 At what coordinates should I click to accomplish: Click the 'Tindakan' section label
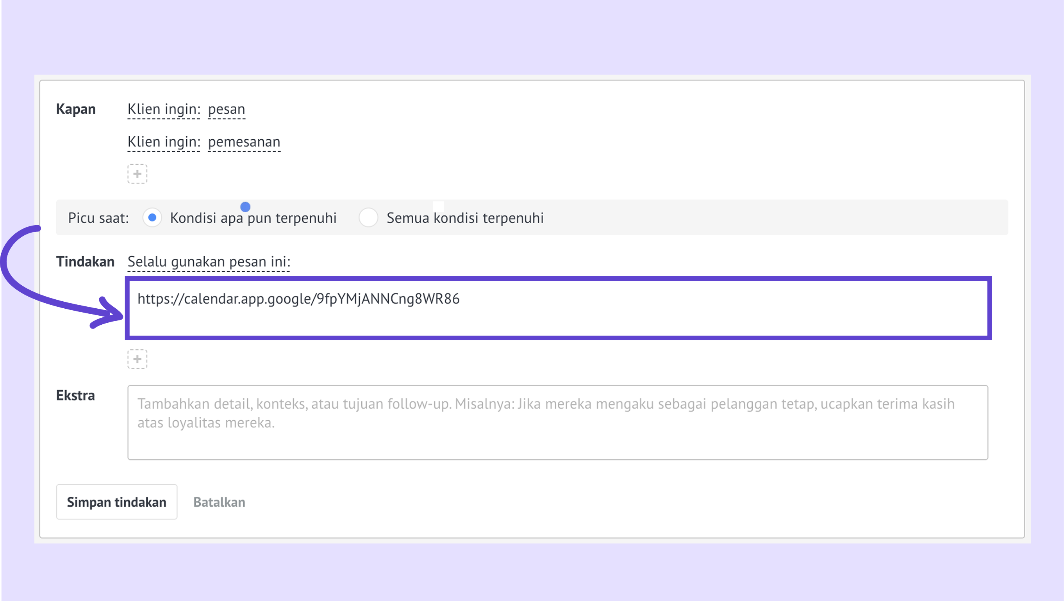click(85, 262)
